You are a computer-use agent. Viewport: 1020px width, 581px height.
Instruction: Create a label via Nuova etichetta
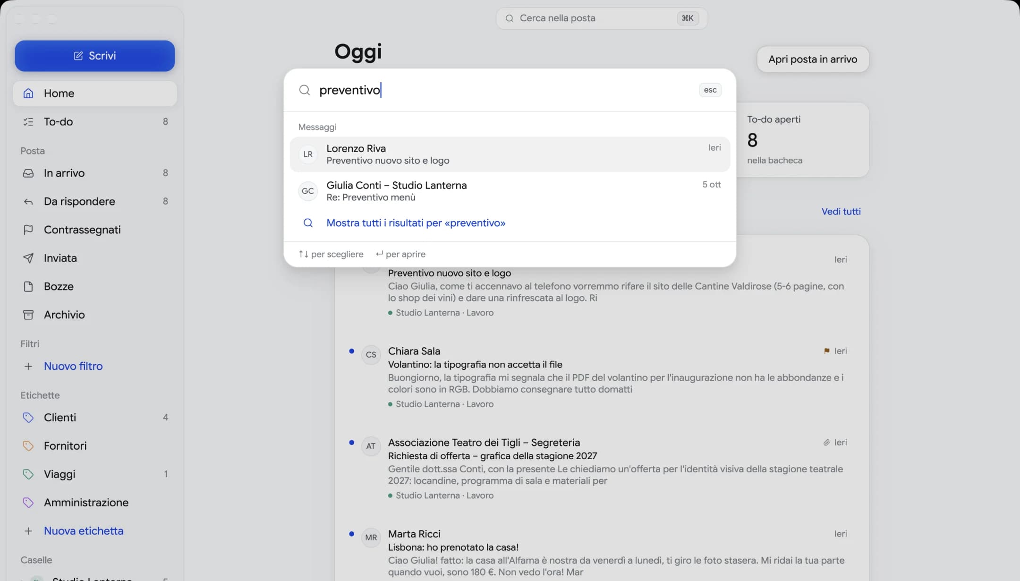pos(84,531)
